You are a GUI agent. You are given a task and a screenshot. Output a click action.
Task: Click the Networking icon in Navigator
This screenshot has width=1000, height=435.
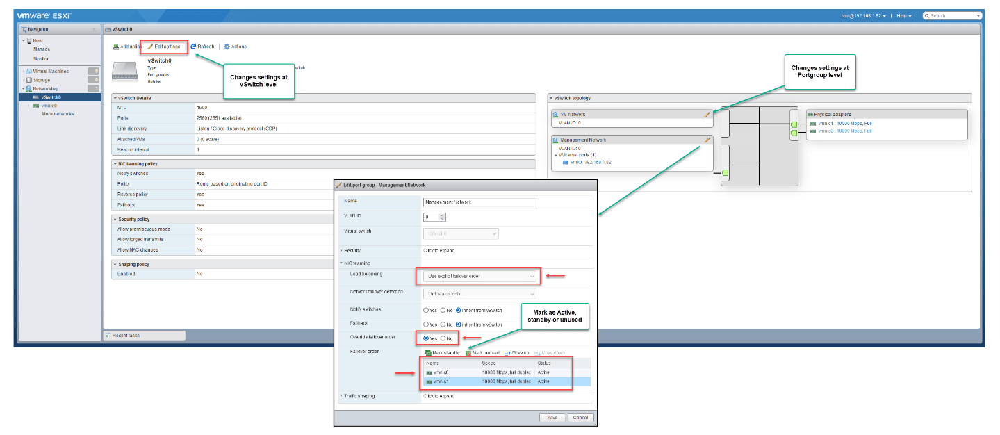point(29,89)
